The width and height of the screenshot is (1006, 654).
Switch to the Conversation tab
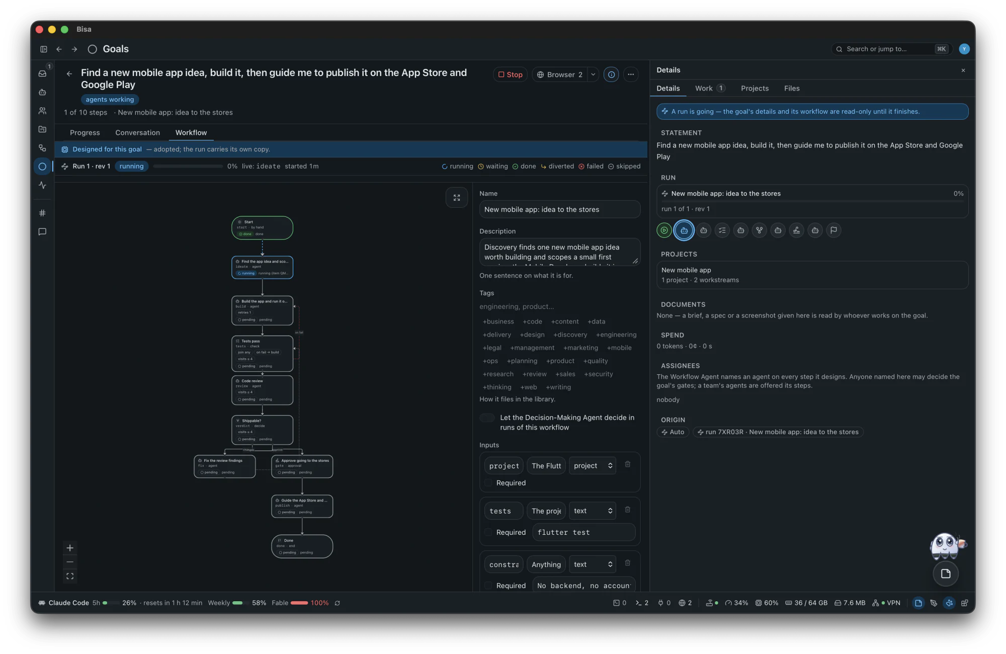pos(137,133)
